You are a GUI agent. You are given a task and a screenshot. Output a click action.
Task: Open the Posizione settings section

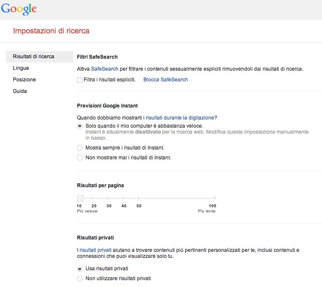(24, 80)
